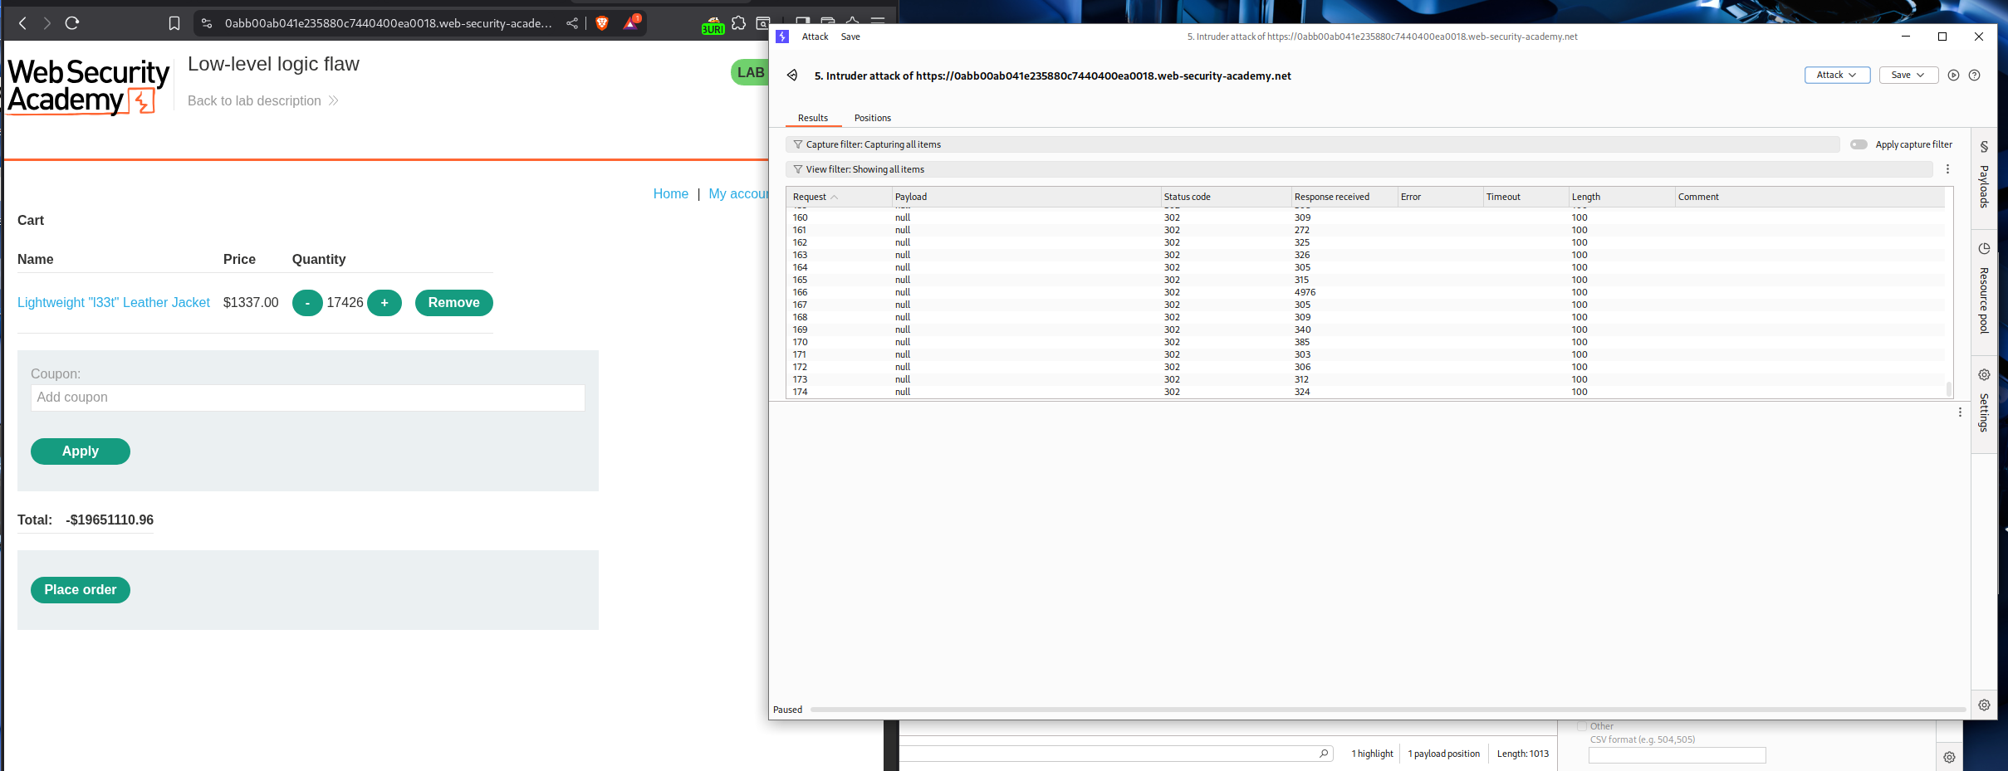
Task: Expand the Save dropdown button
Action: [x=1908, y=76]
